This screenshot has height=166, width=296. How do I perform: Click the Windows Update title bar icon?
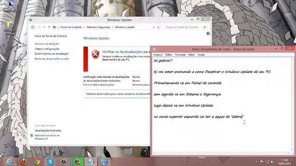pos(31,20)
